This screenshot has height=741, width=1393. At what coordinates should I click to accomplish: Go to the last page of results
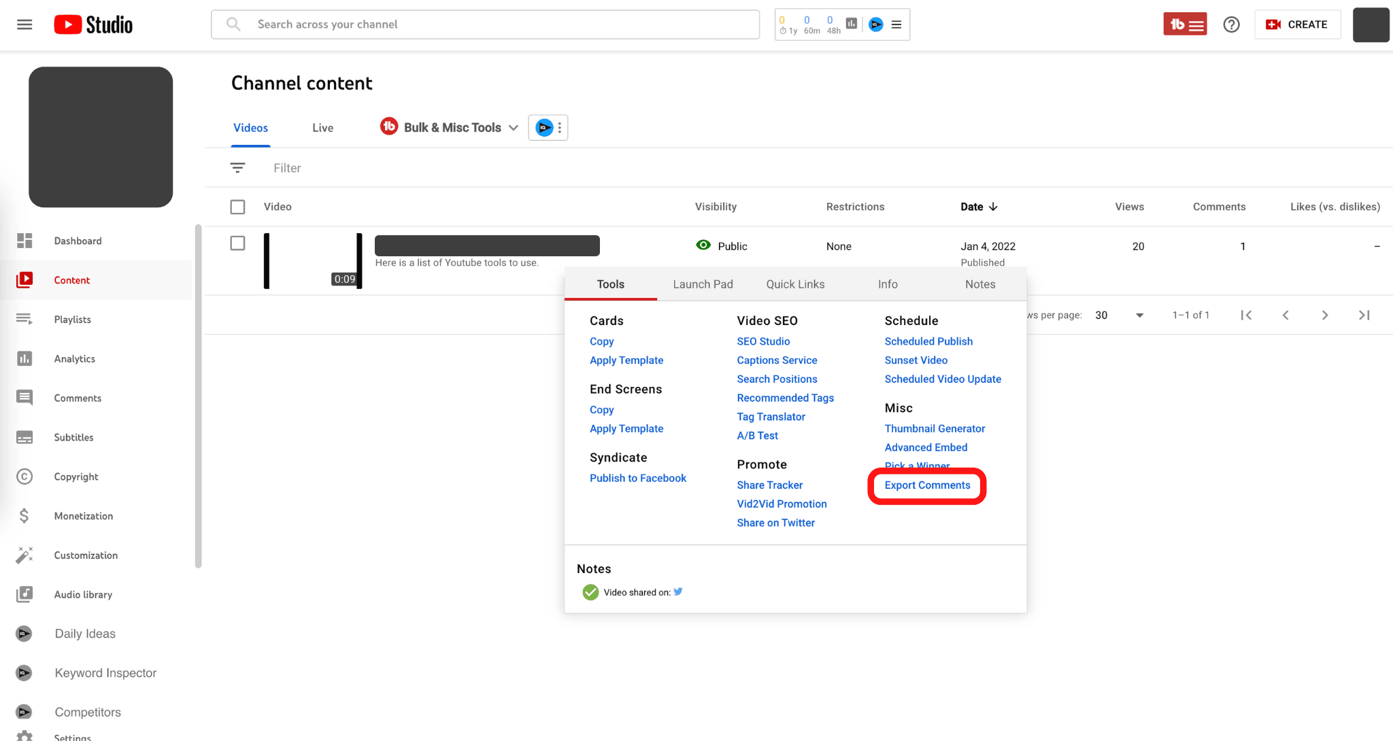(1364, 315)
